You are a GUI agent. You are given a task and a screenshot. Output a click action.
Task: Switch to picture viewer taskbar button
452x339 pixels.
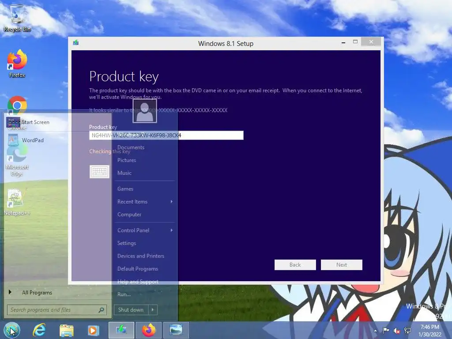[176, 330]
